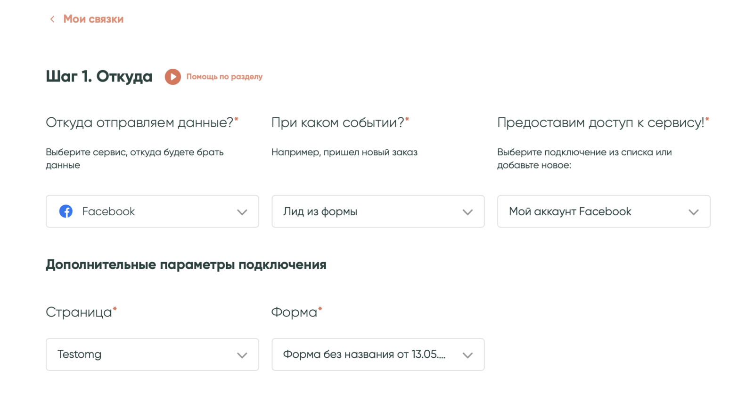Open the Testomg page dropdown
This screenshot has height=419, width=754.
coord(141,355)
